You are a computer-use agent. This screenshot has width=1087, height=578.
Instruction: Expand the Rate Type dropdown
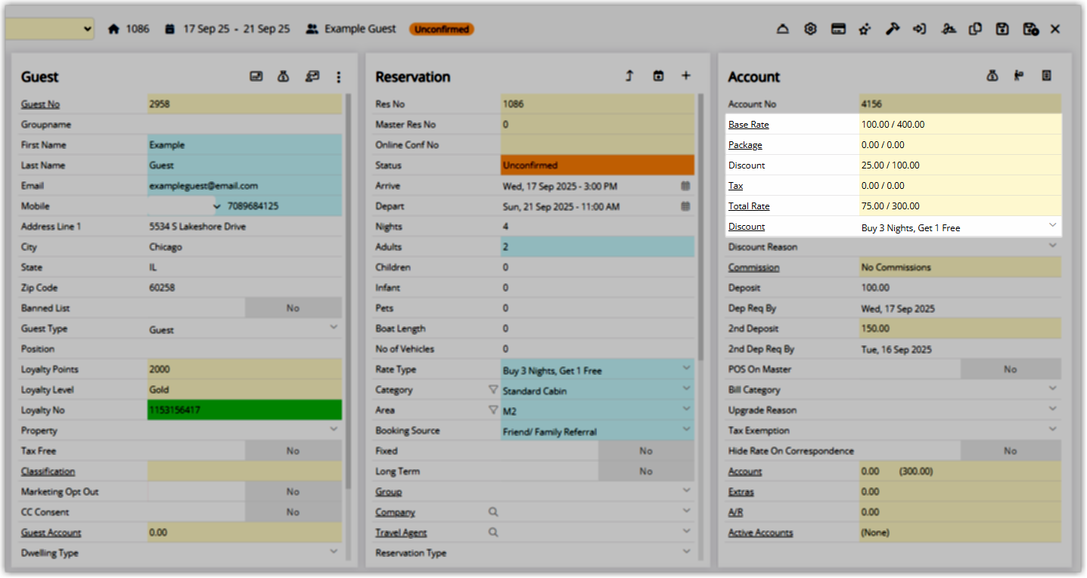(x=686, y=368)
